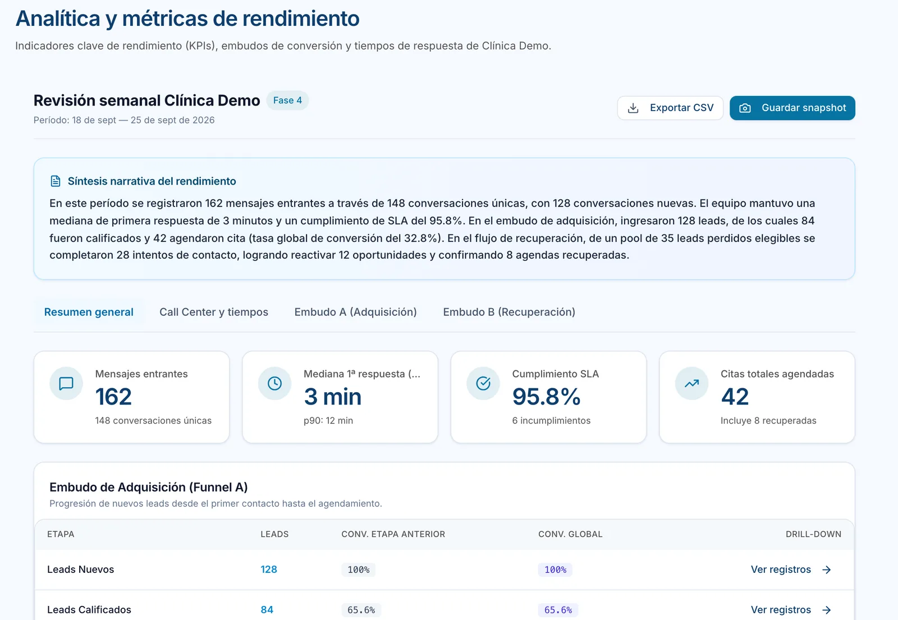This screenshot has width=898, height=620.
Task: Click the 84 leads count value
Action: point(267,610)
